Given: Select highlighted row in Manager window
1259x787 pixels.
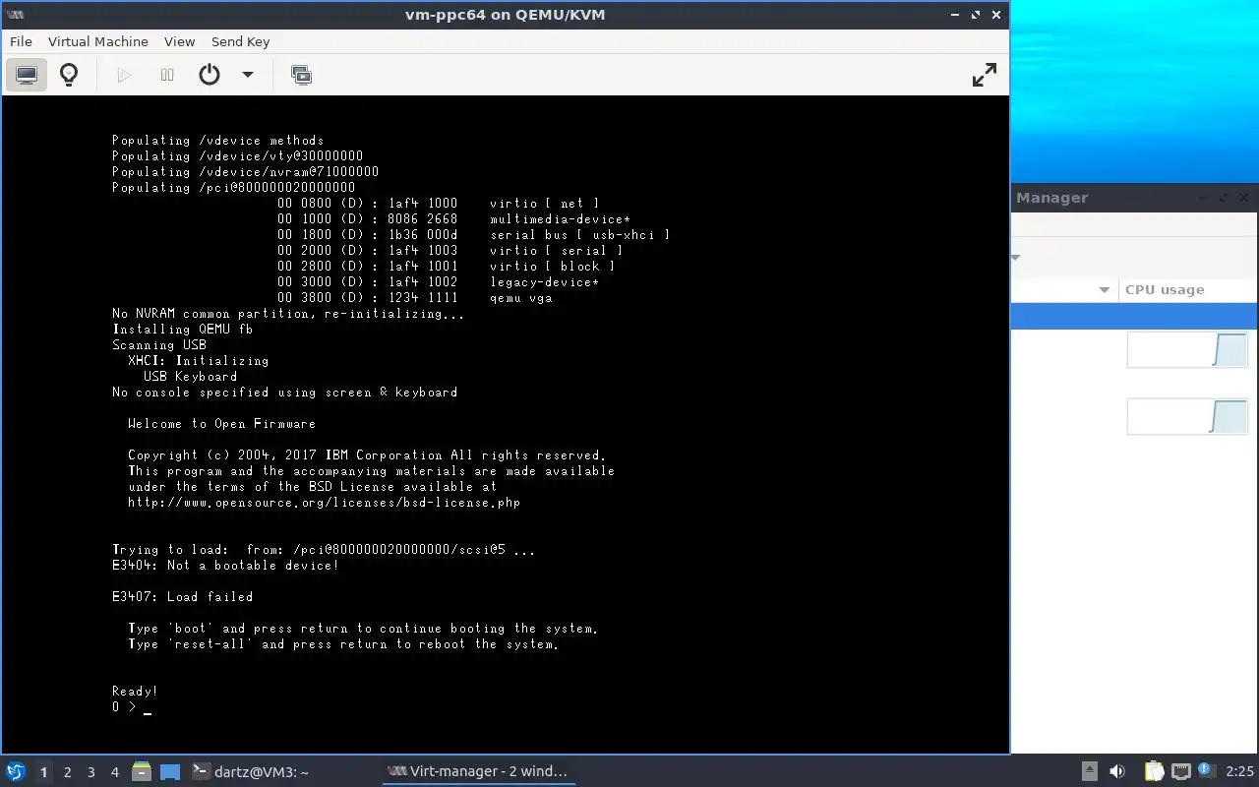Looking at the screenshot, I should click(x=1134, y=316).
